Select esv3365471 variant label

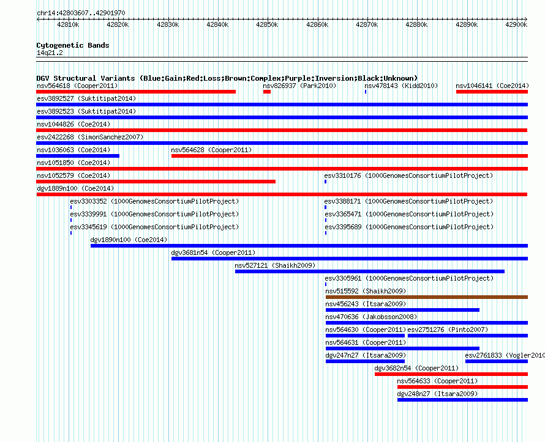pos(409,214)
